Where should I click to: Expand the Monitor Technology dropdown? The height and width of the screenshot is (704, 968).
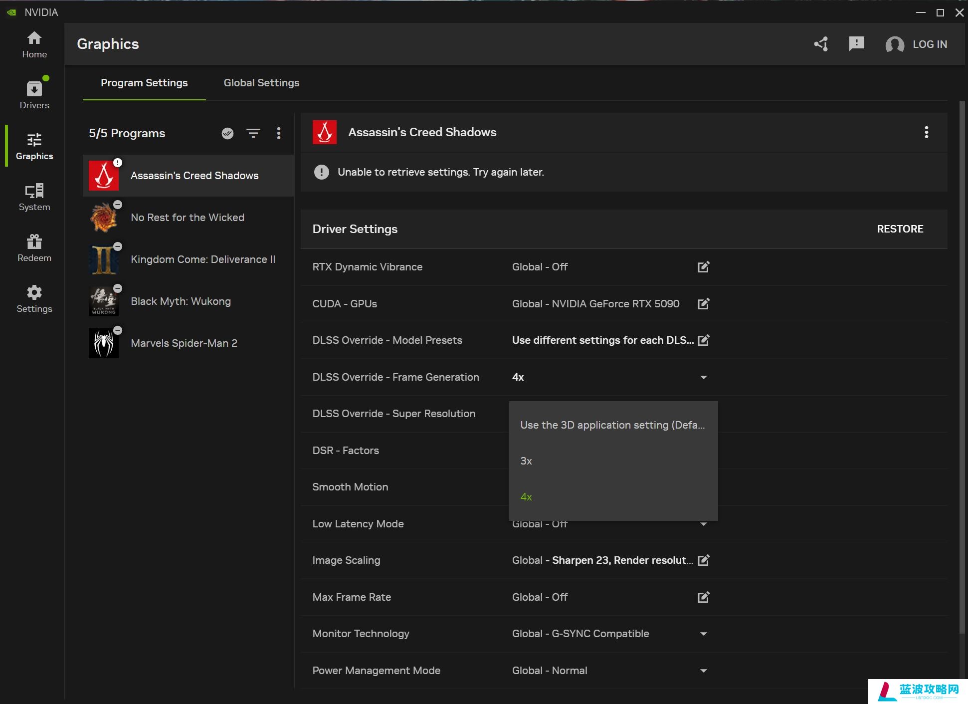703,634
